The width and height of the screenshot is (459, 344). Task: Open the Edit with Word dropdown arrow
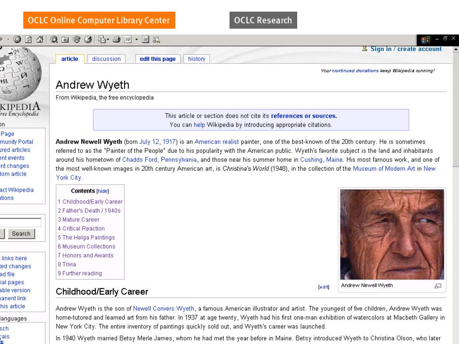click(136, 39)
